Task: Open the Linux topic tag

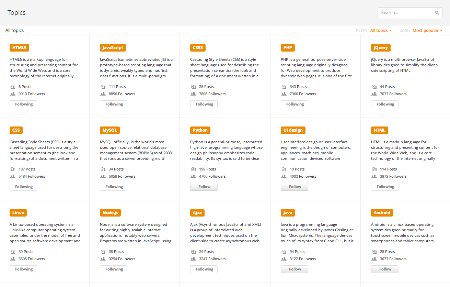Action: pos(18,213)
